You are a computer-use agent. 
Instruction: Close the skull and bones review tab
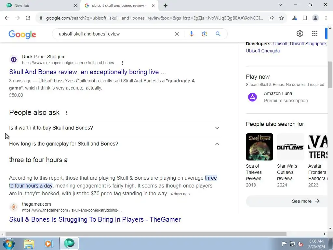pos(153,6)
